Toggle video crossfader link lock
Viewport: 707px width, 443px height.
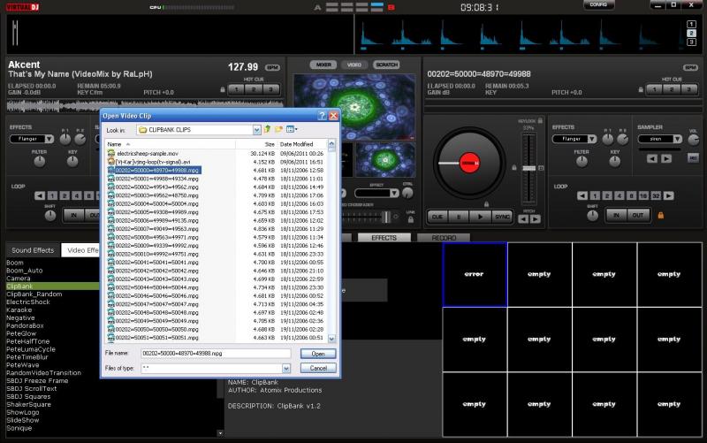pos(411,219)
